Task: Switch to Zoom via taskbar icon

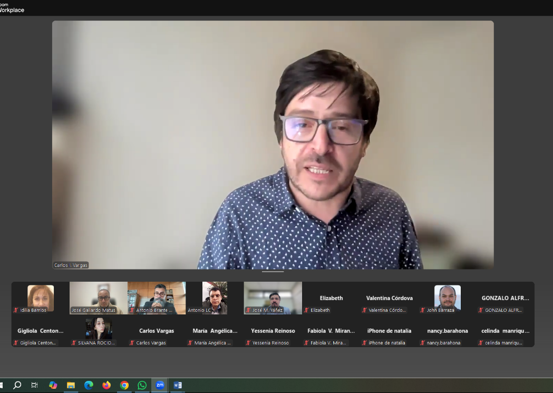Action: tap(160, 385)
